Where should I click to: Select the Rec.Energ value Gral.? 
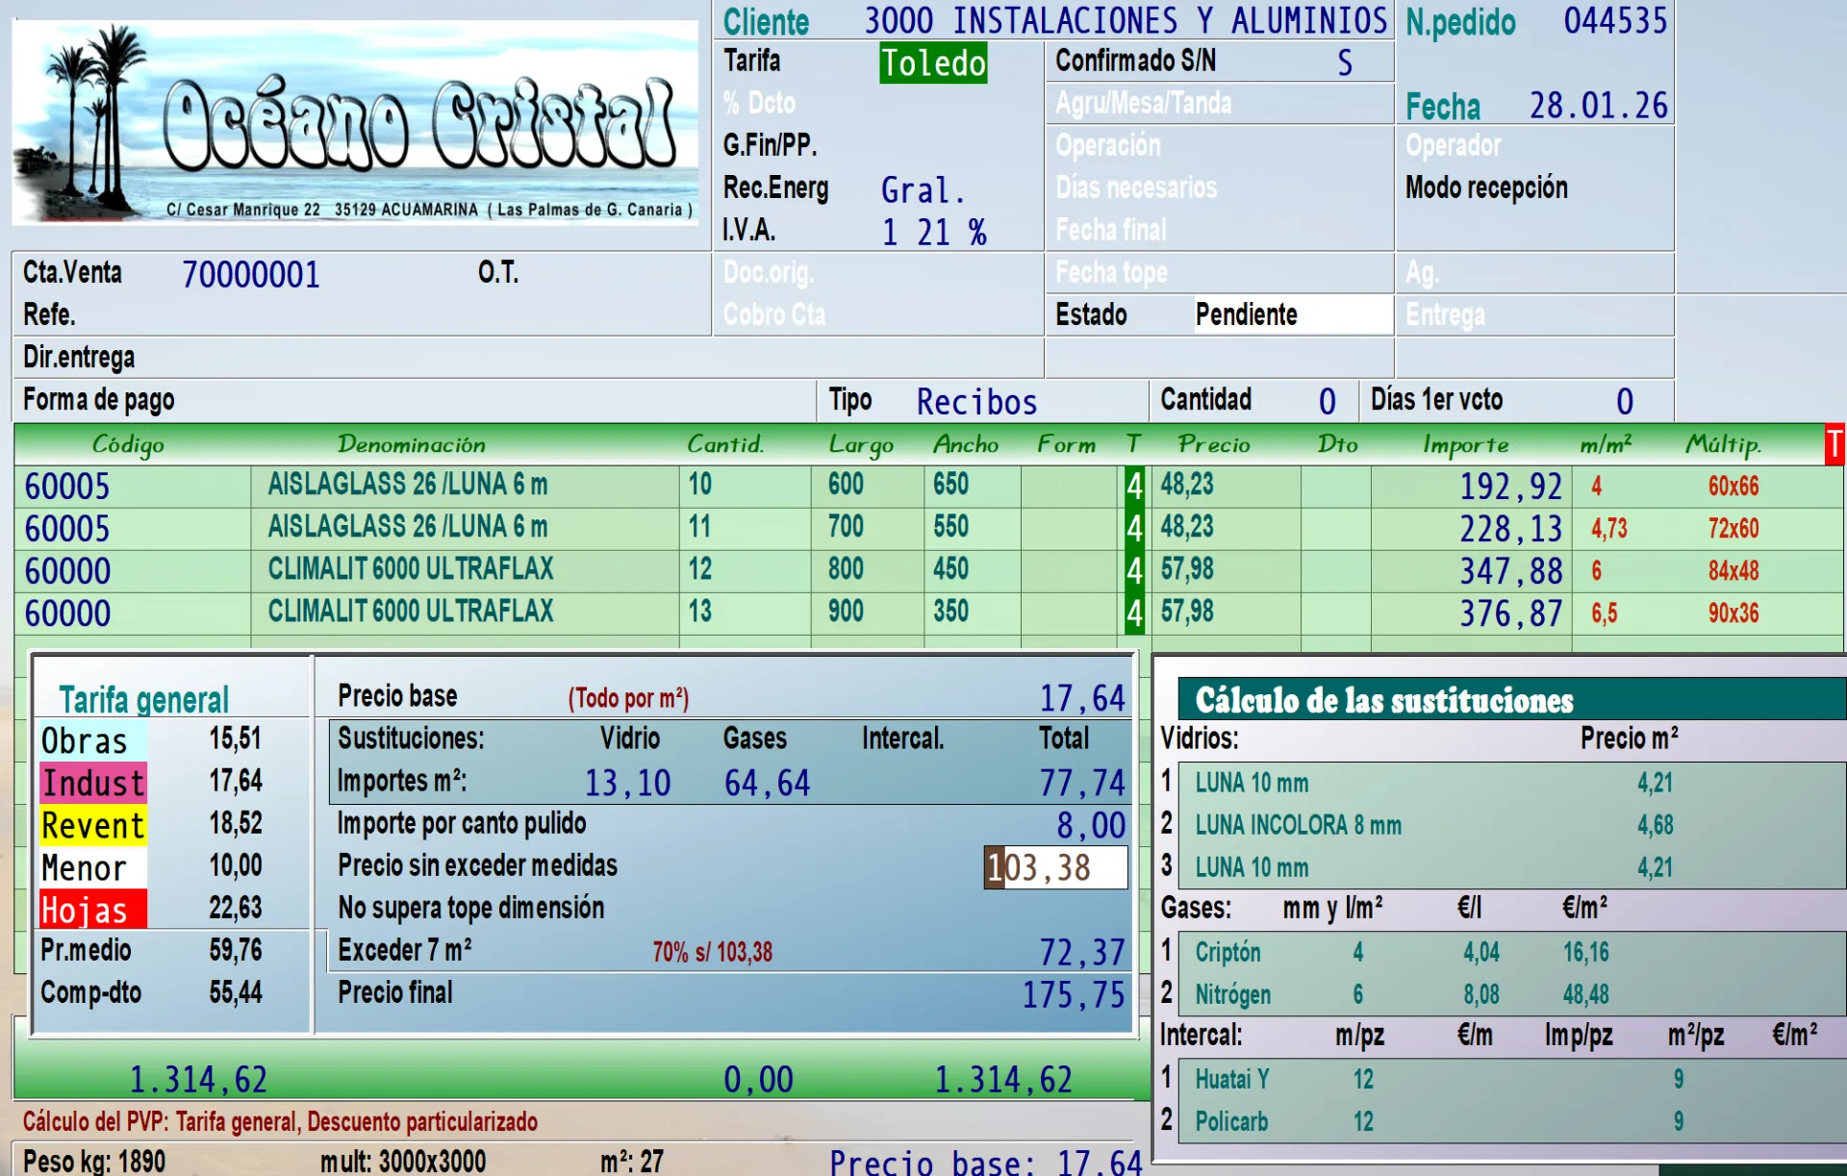pyautogui.click(x=923, y=190)
